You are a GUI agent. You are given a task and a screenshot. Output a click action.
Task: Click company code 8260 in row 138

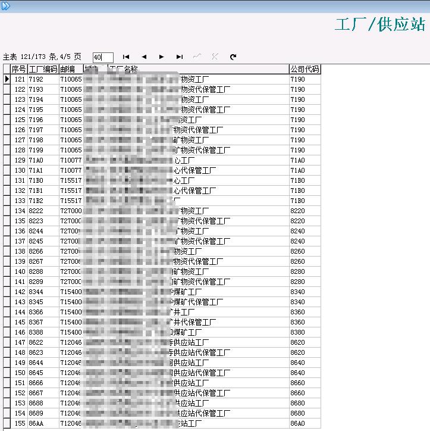297,251
